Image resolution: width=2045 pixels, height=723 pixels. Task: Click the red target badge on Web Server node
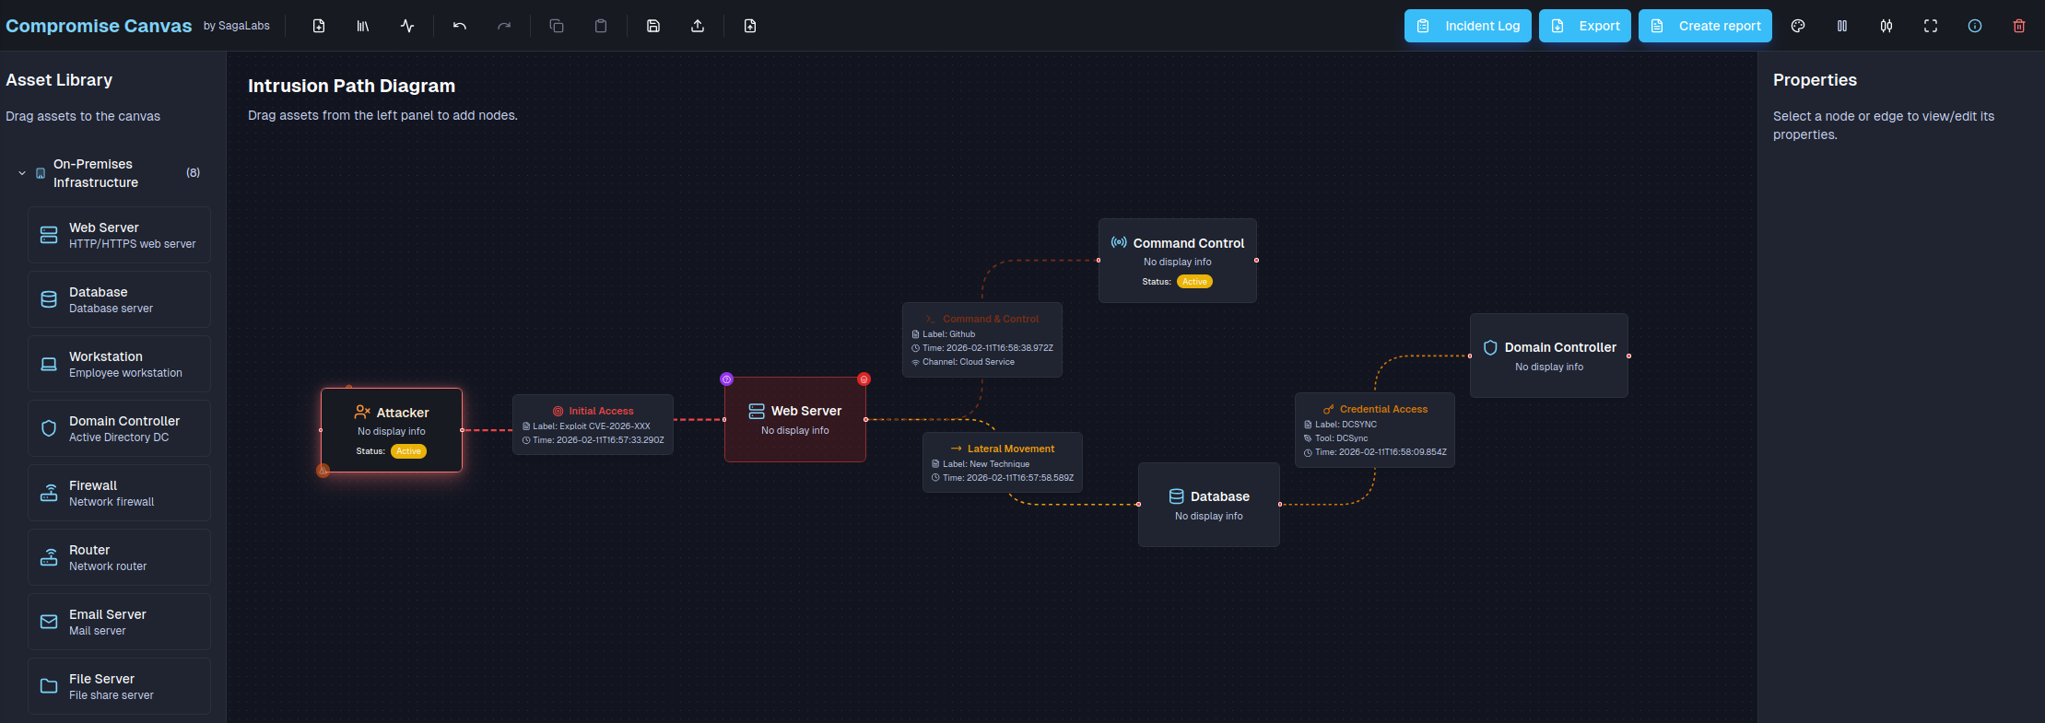pos(864,379)
